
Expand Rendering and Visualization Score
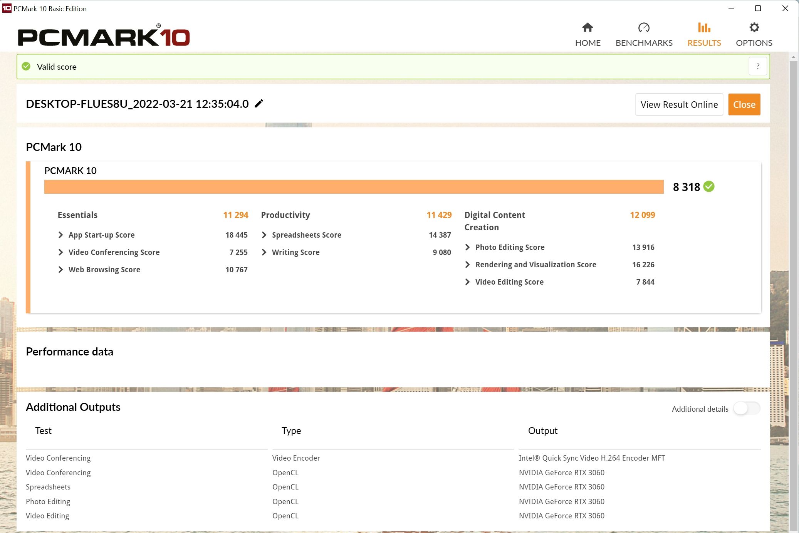(467, 265)
